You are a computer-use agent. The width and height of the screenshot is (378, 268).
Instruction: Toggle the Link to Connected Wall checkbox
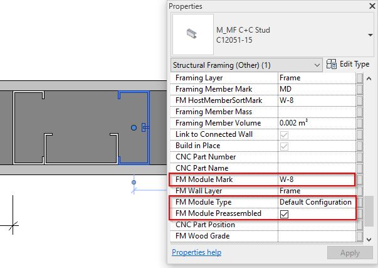tap(285, 134)
